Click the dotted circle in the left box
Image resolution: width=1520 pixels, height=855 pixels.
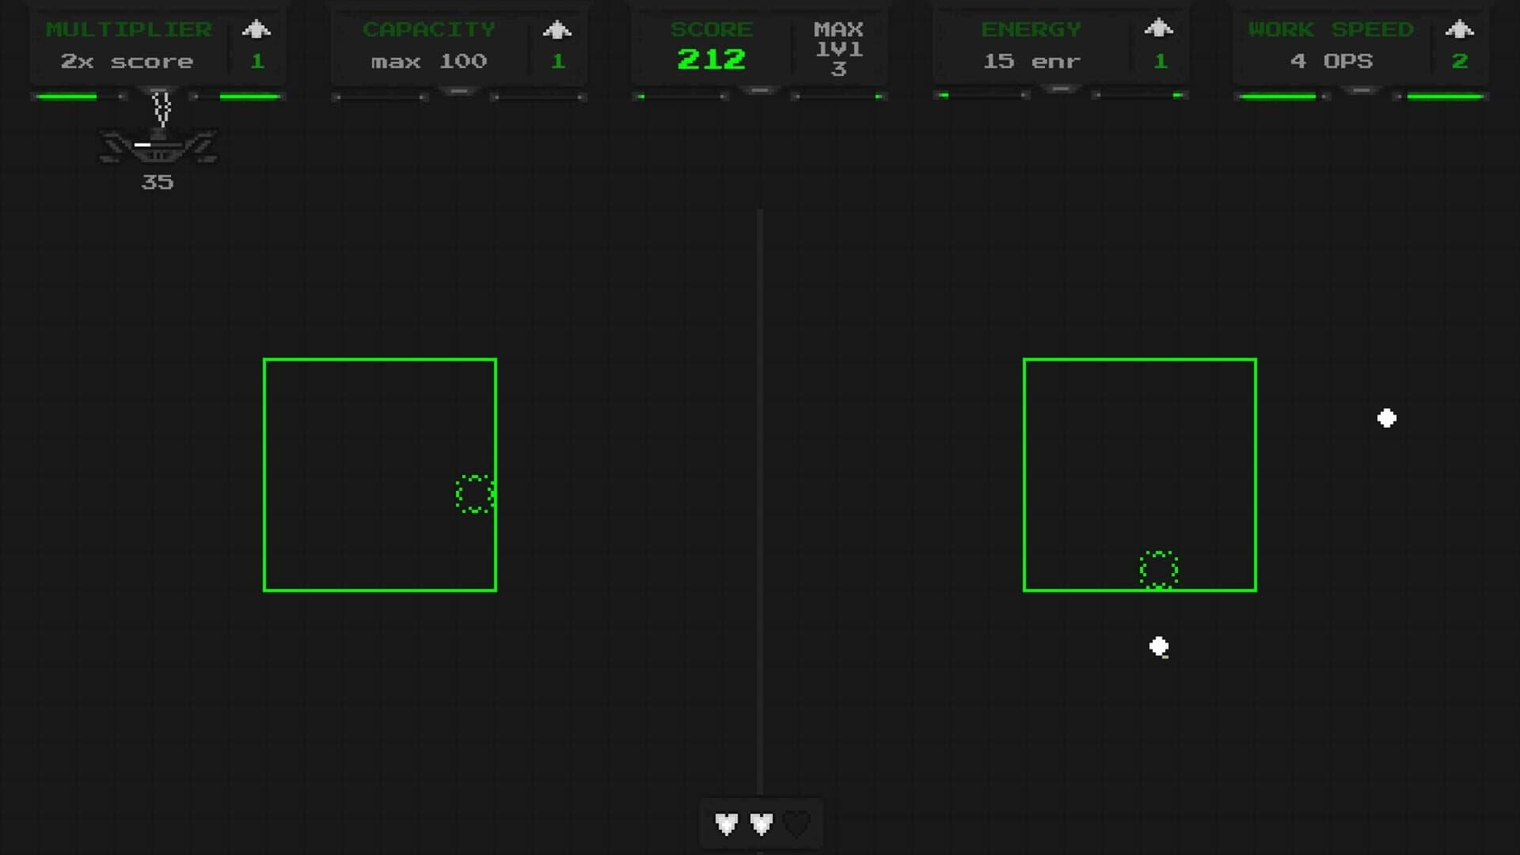(475, 494)
